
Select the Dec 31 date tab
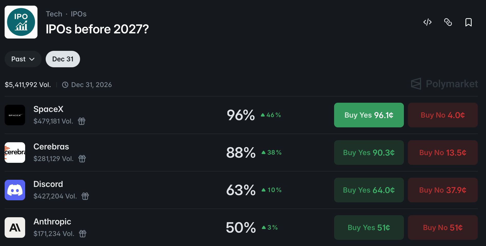63,59
